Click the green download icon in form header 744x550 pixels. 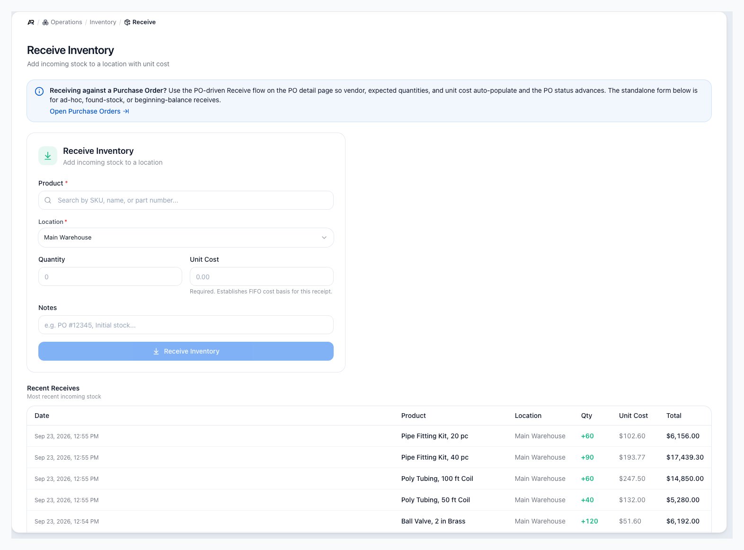48,156
